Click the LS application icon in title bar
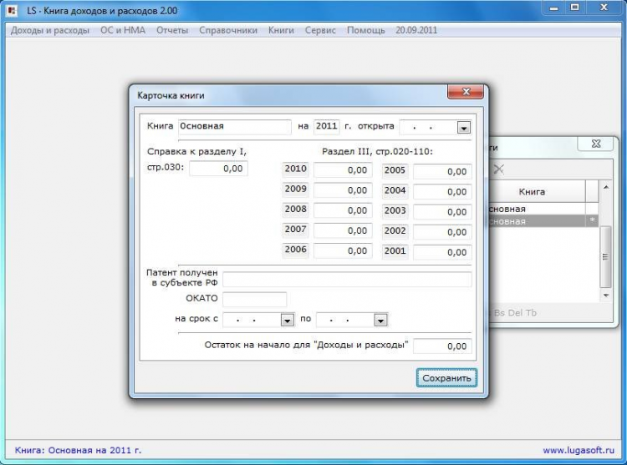The image size is (627, 465). point(12,10)
